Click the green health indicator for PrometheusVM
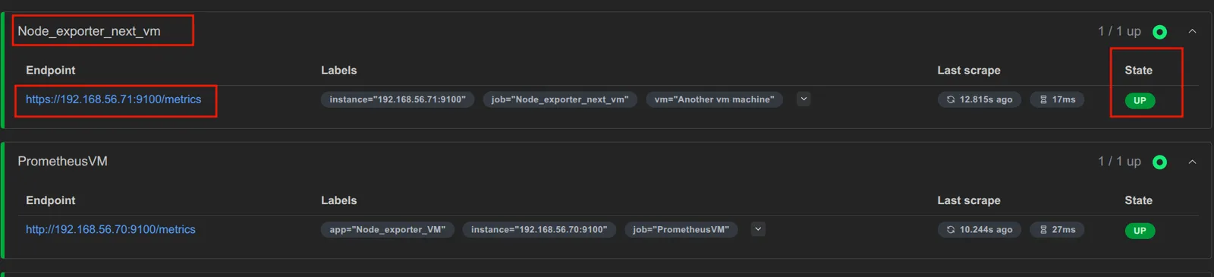1214x277 pixels. click(1159, 162)
